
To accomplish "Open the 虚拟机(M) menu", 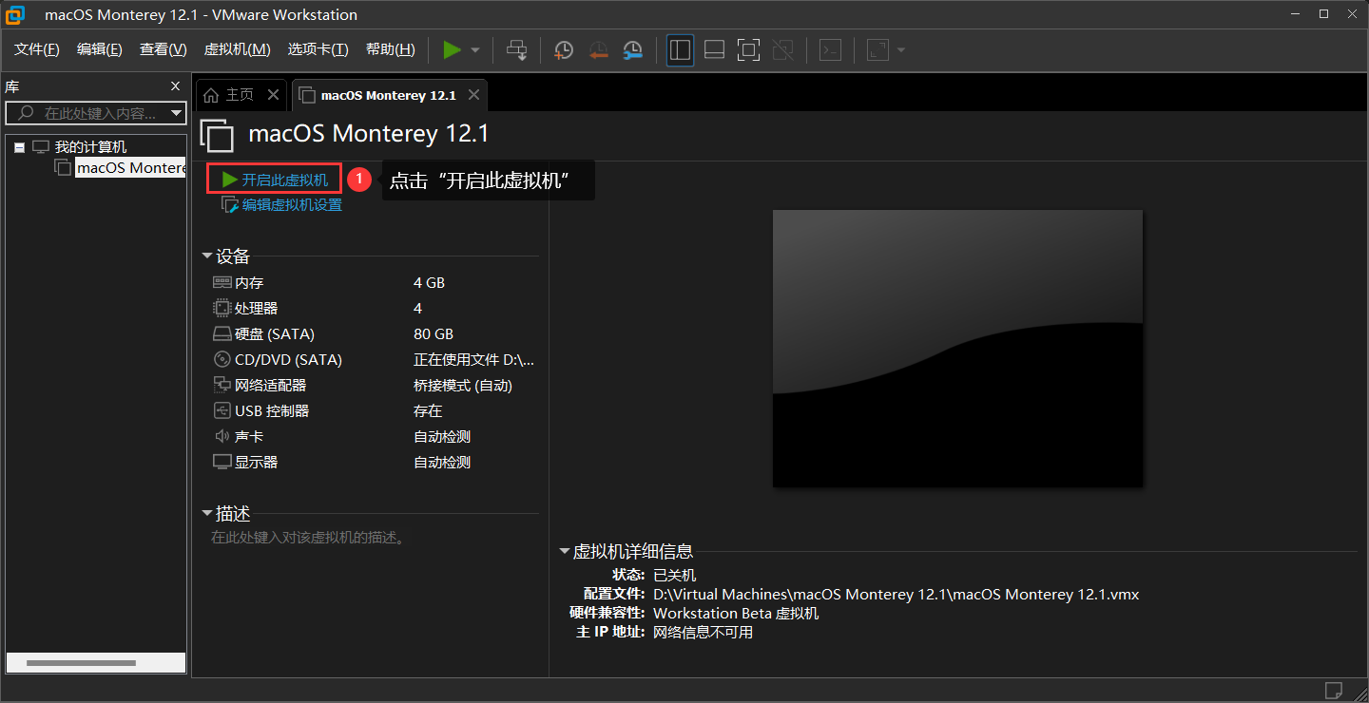I will tap(238, 49).
